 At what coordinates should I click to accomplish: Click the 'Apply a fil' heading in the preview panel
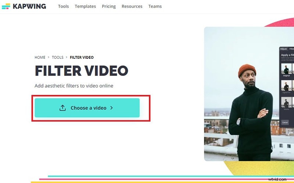(287, 55)
